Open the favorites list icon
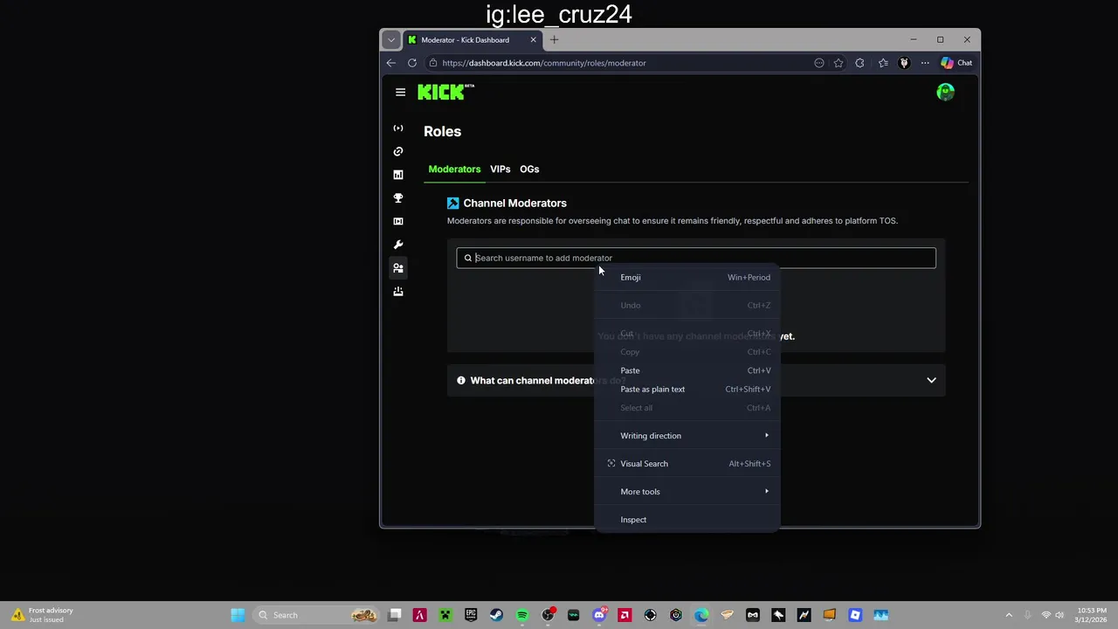Viewport: 1118px width, 629px height. (x=883, y=63)
